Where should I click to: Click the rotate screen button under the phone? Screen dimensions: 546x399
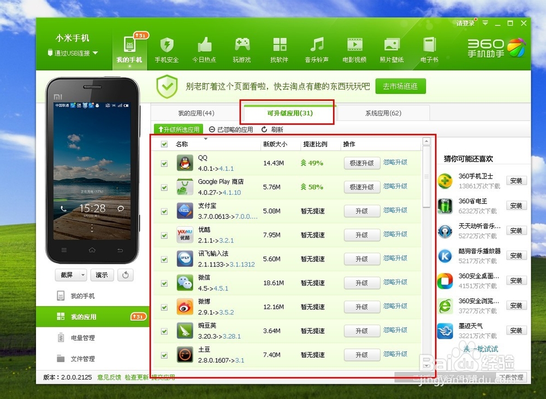coord(126,275)
